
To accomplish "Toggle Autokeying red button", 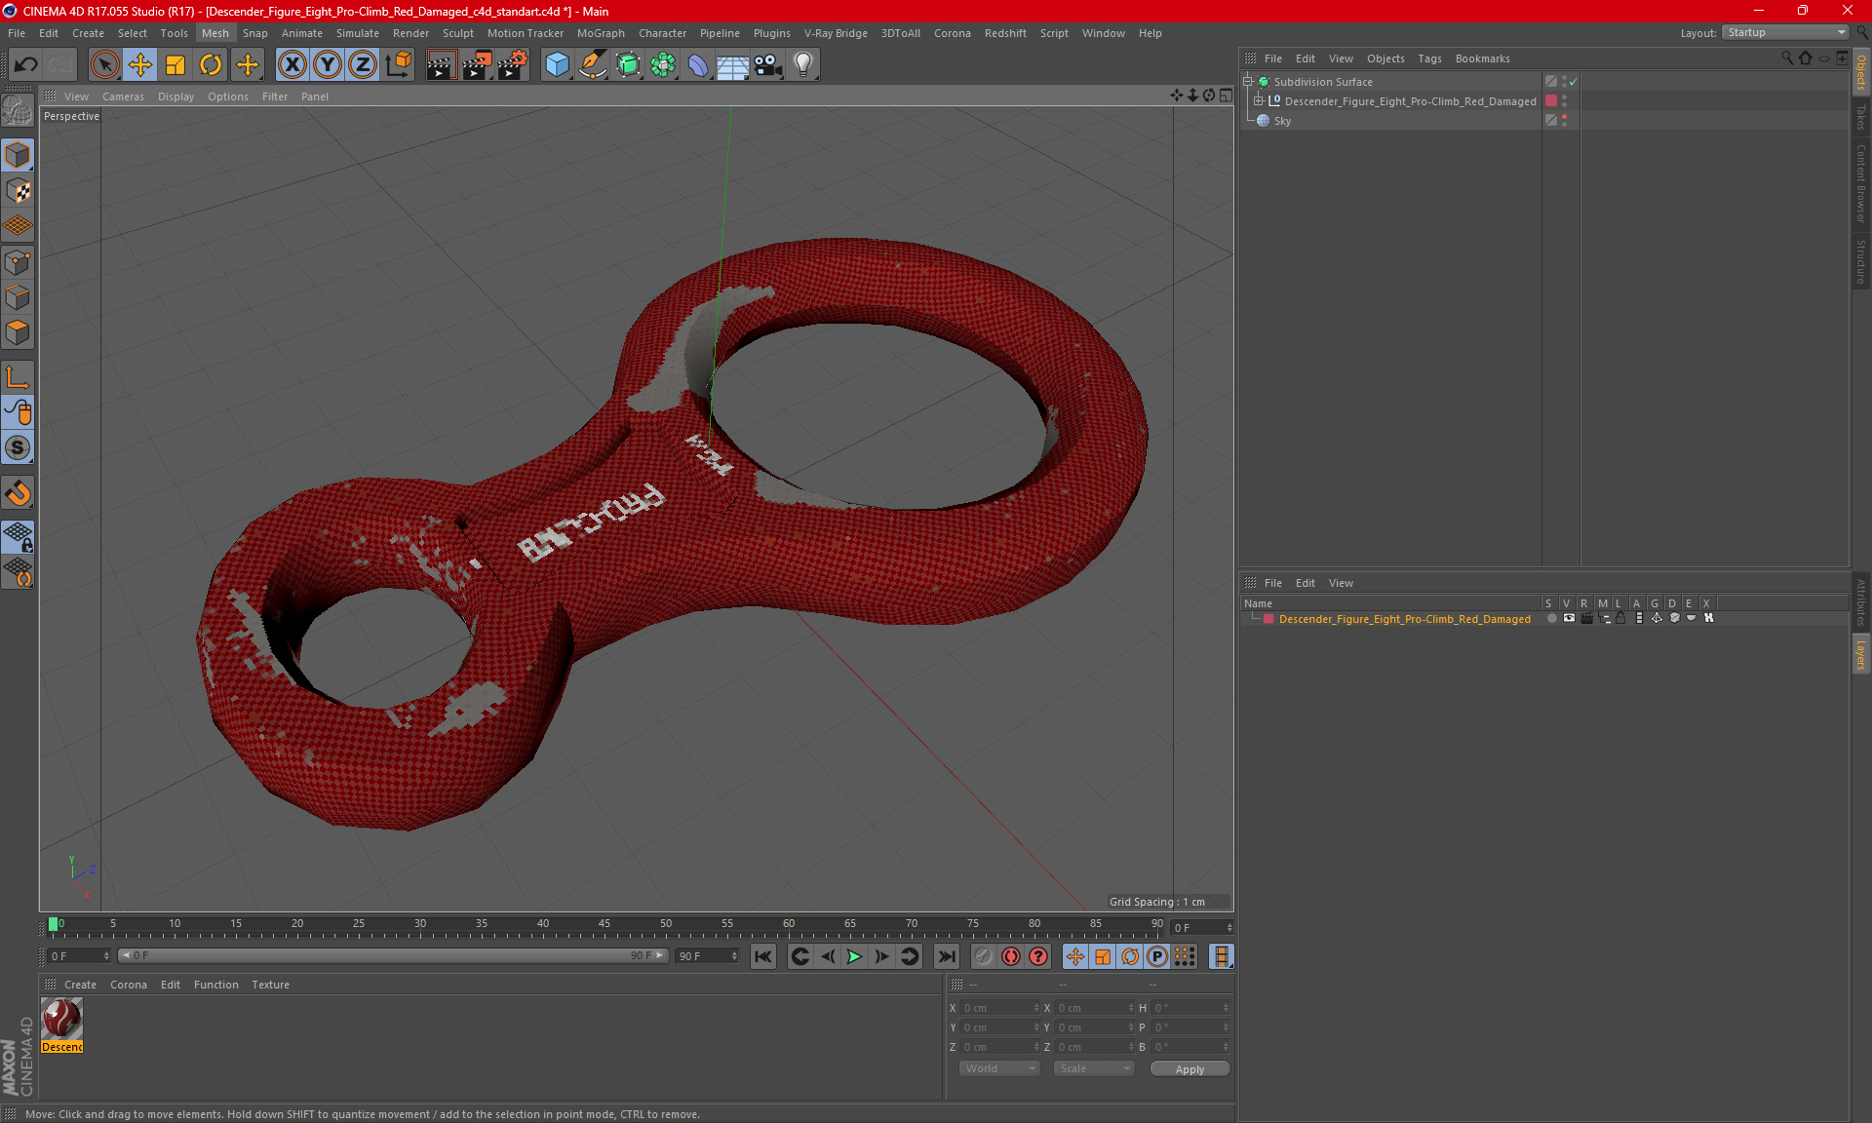I will (1011, 956).
